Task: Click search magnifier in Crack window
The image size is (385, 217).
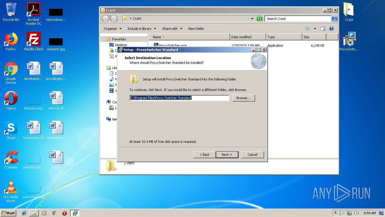Action: coord(334,19)
